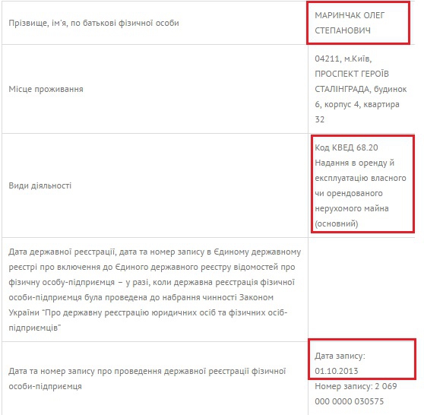Click the Дата державної реєстрації paragraph
The height and width of the screenshot is (415, 424).
pyautogui.click(x=155, y=290)
